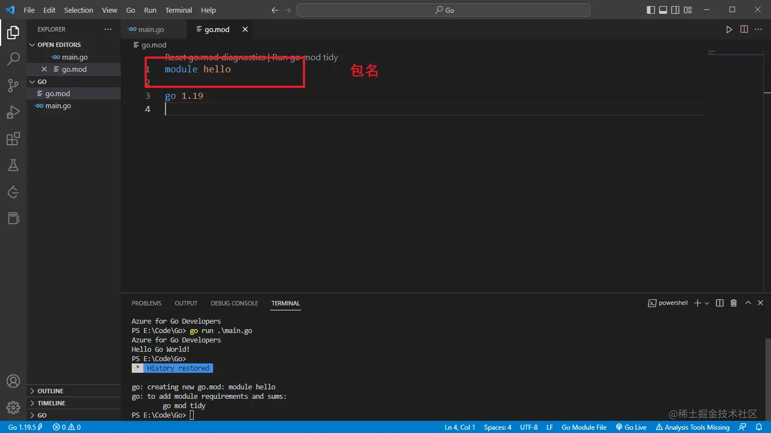Click Ln 4, Col 1 cursor position
771x433 pixels.
(x=460, y=427)
